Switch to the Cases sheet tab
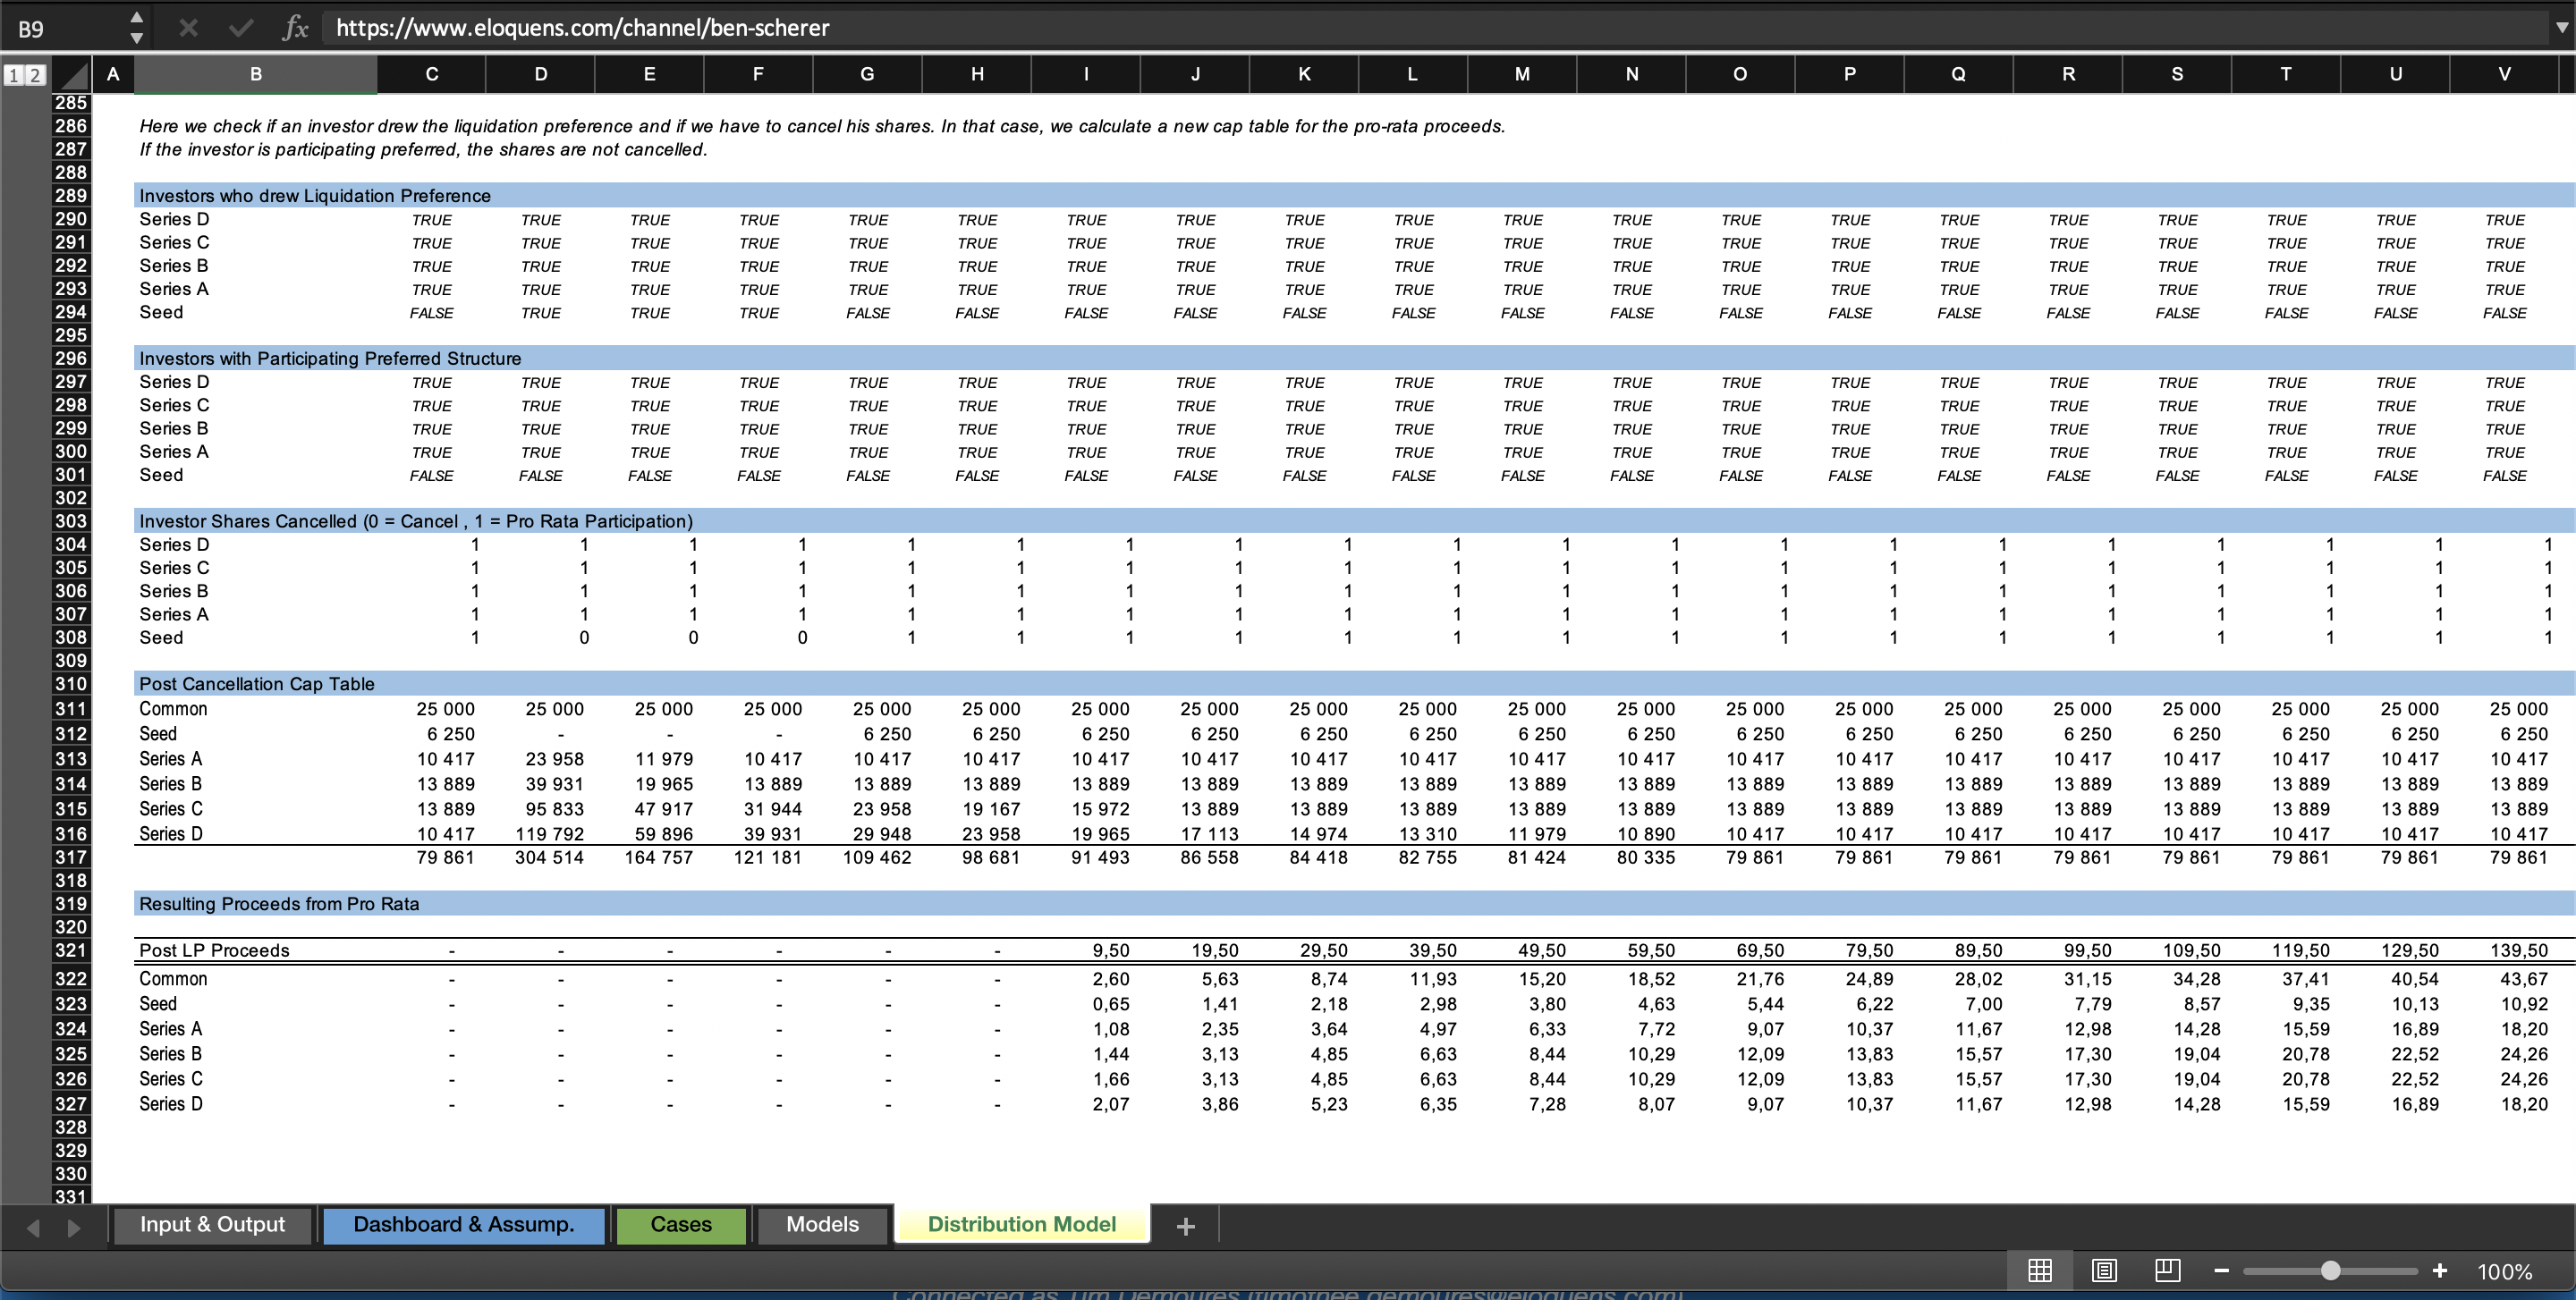Viewport: 2576px width, 1300px height. pyautogui.click(x=681, y=1224)
